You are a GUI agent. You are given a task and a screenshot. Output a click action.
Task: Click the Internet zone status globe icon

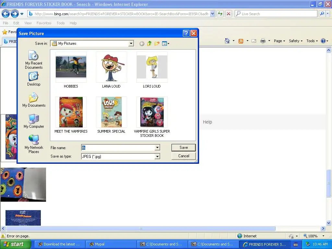(240, 236)
